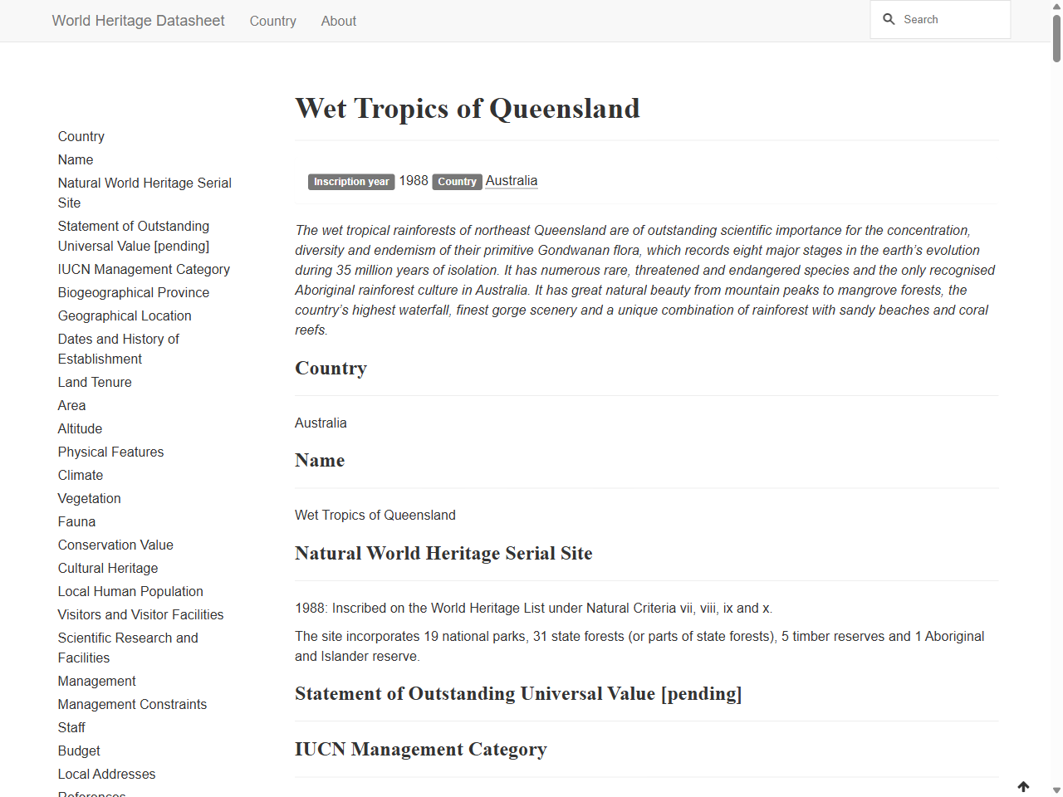Select Climate in the sidebar
Image resolution: width=1063 pixels, height=797 pixels.
click(x=81, y=475)
